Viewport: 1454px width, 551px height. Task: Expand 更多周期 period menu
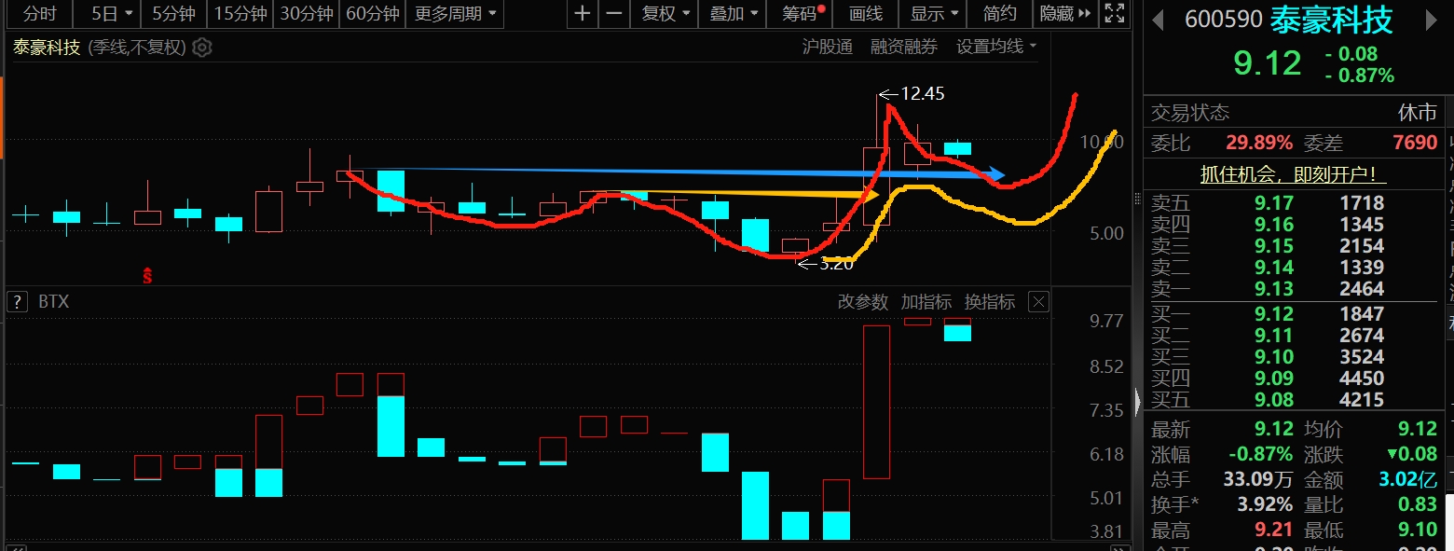point(456,13)
